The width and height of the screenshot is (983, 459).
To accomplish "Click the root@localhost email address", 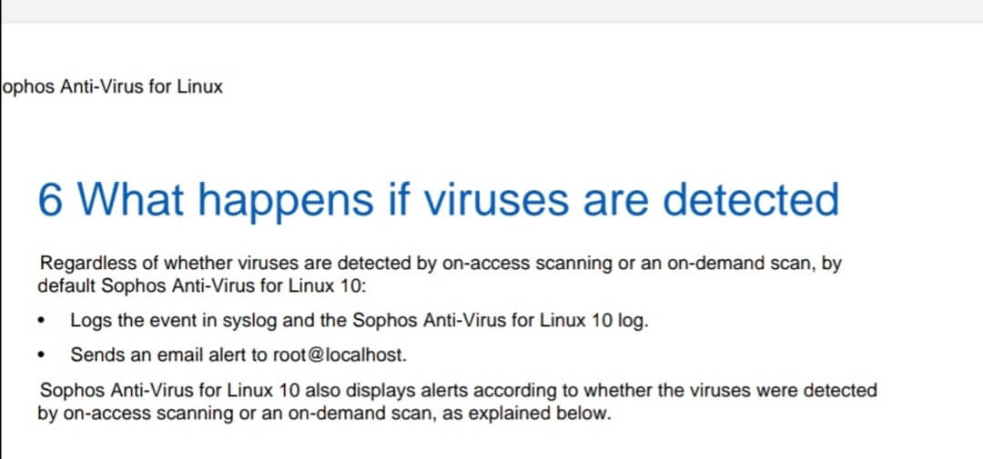I will tap(339, 355).
